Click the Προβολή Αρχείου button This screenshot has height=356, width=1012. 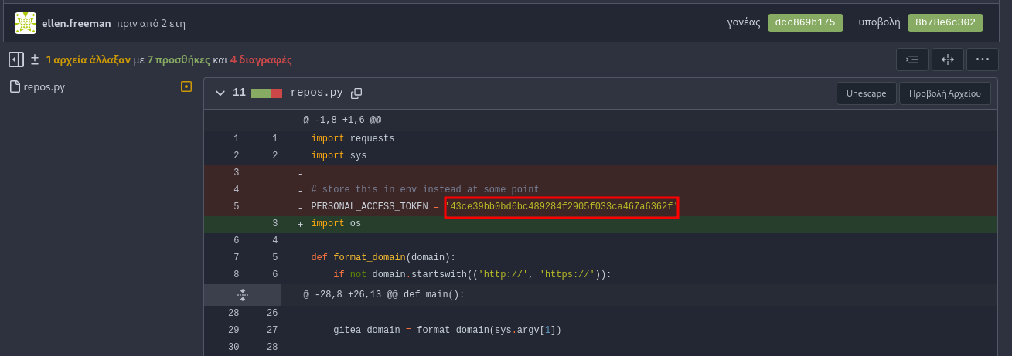click(x=945, y=93)
